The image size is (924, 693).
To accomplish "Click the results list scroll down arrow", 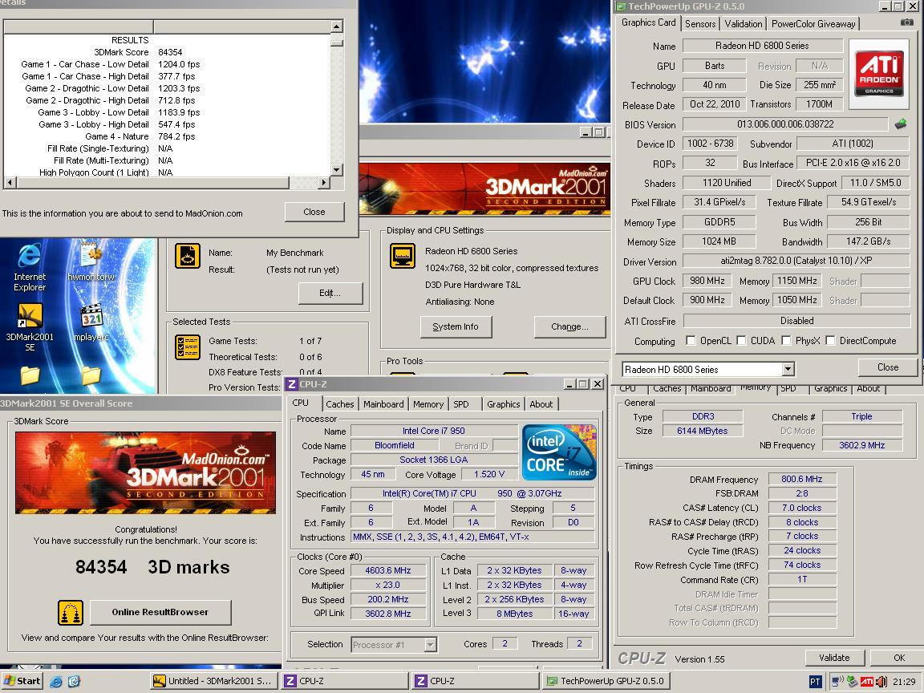I will point(337,170).
